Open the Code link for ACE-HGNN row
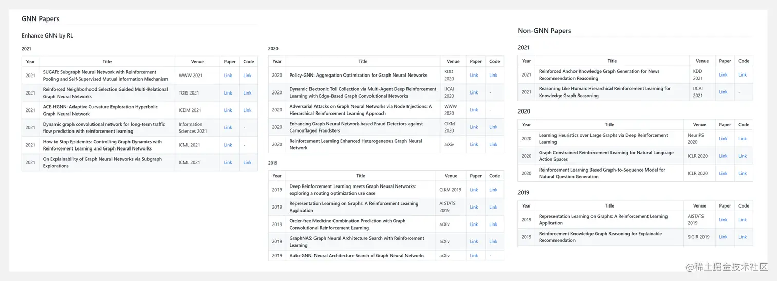 (247, 110)
